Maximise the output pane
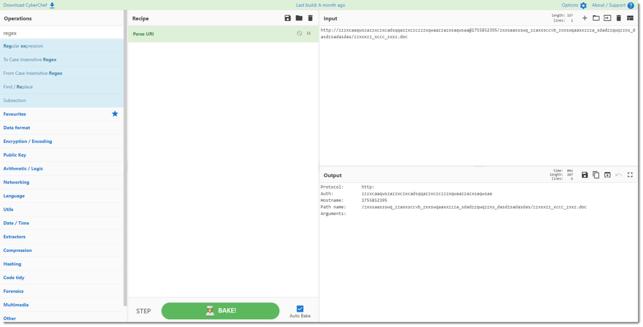Image resolution: width=643 pixels, height=327 pixels. pyautogui.click(x=630, y=175)
